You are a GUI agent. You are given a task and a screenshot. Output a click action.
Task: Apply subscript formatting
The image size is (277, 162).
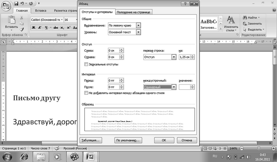tap(62, 28)
